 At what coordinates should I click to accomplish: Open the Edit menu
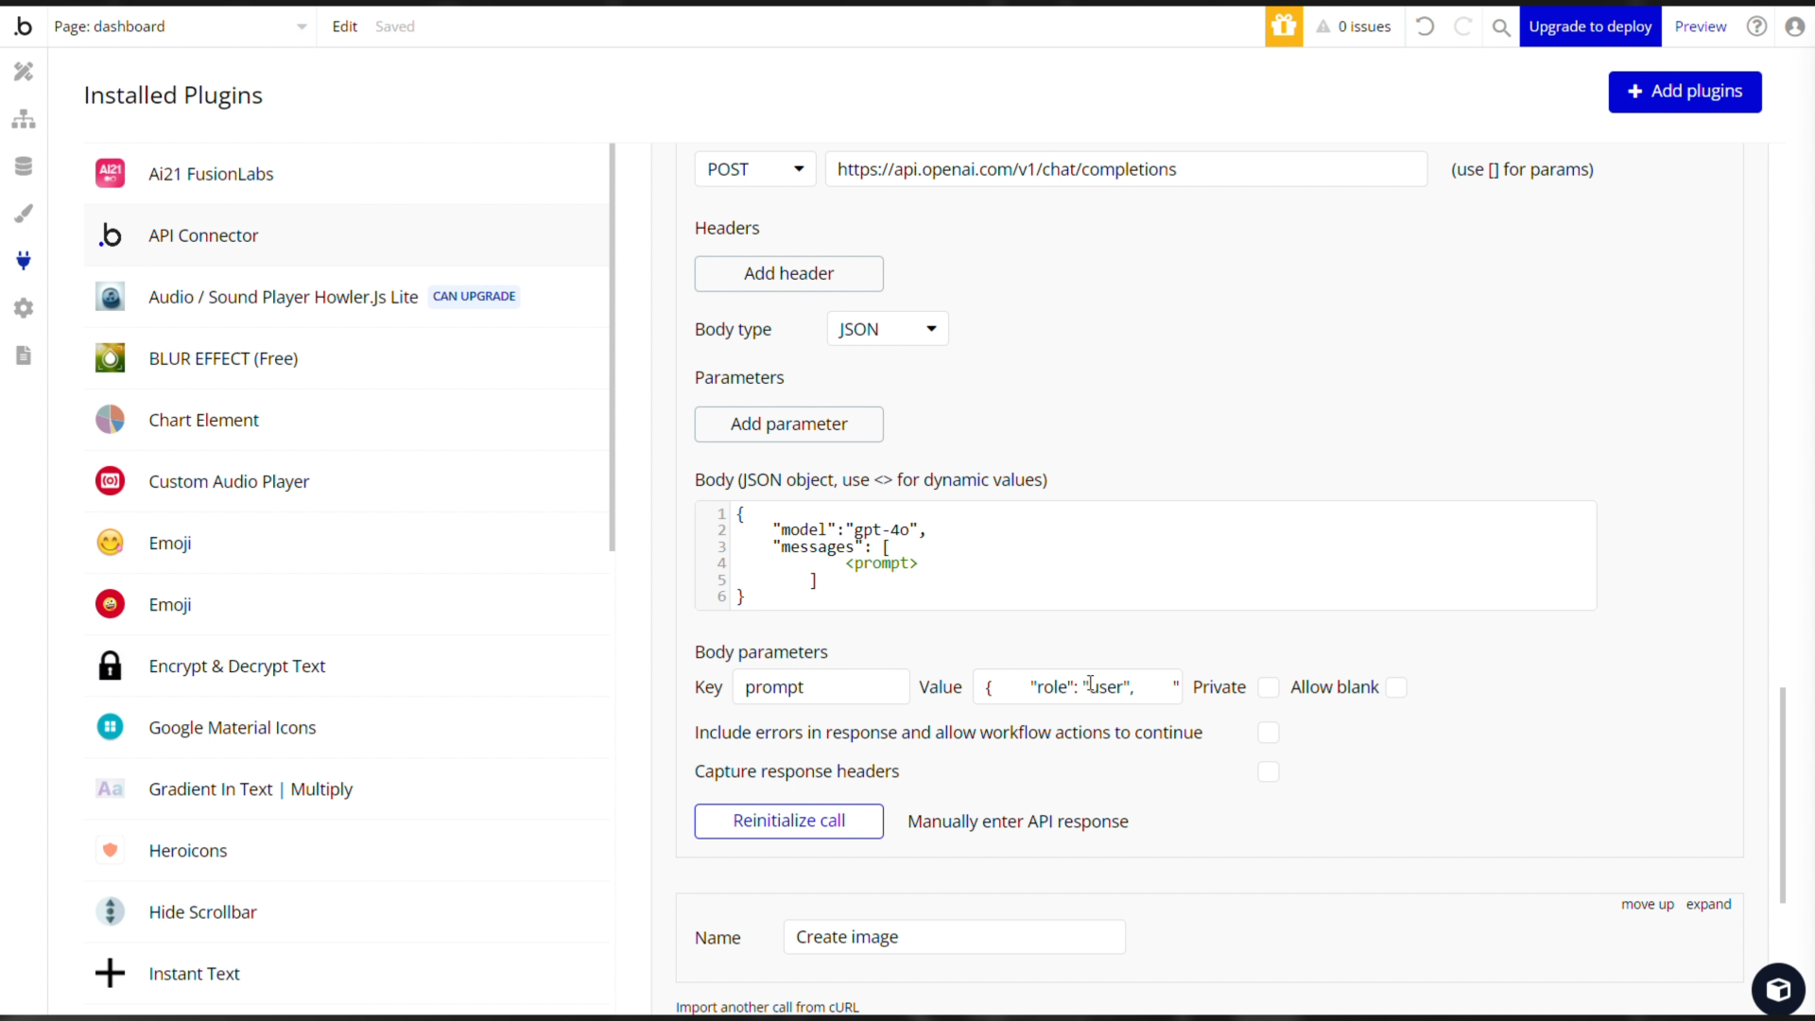[x=344, y=26]
